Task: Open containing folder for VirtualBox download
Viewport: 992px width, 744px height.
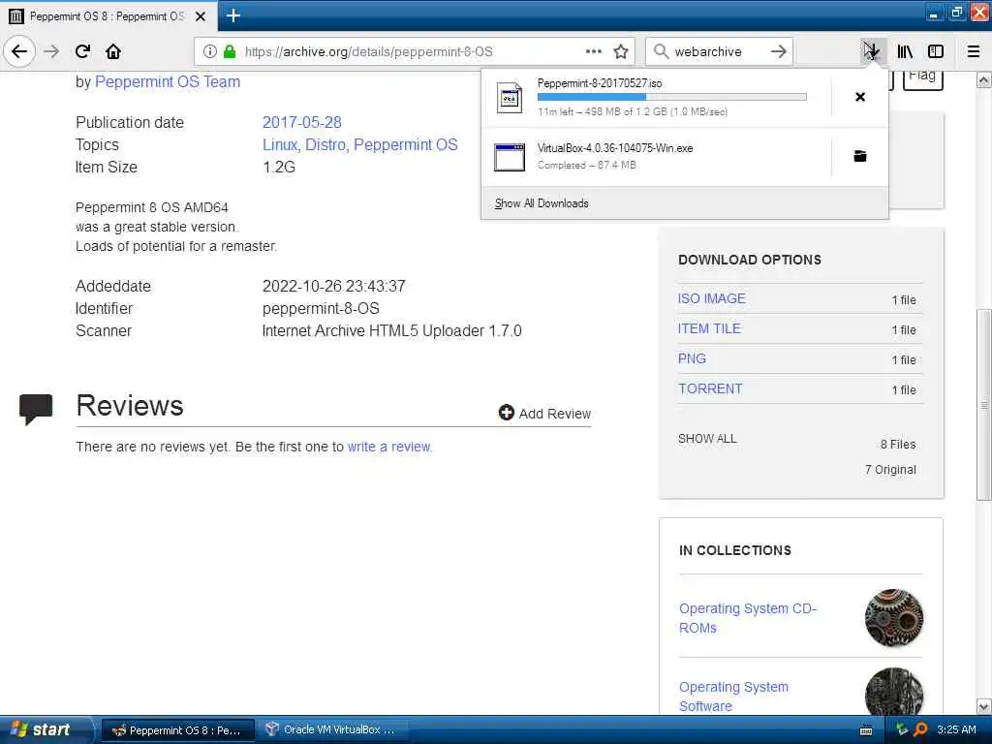Action: pyautogui.click(x=860, y=156)
